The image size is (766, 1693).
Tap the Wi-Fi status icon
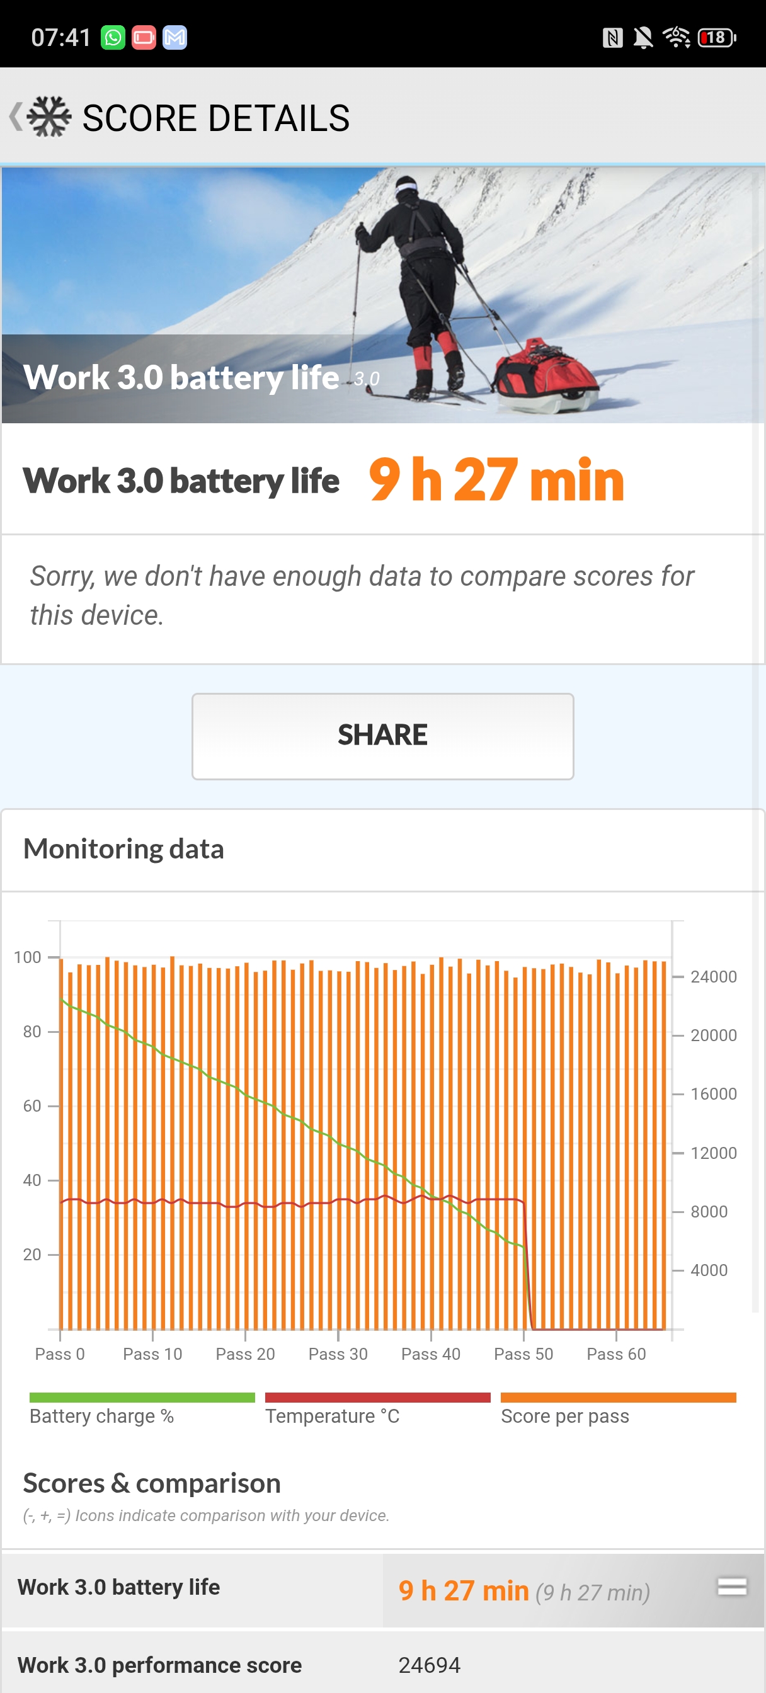(676, 37)
